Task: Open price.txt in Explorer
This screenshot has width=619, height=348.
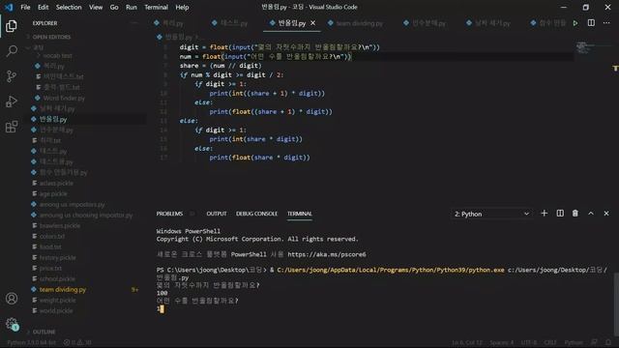Action: (x=50, y=268)
